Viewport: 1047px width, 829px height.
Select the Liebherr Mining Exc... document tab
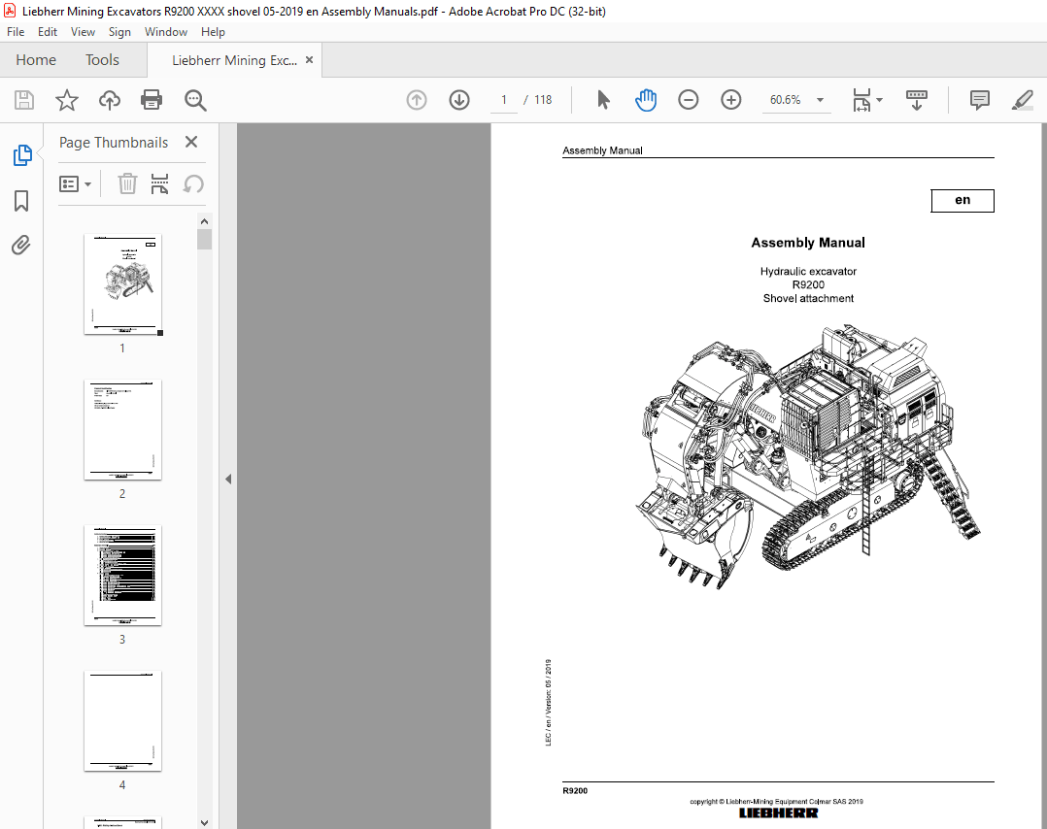coord(234,60)
